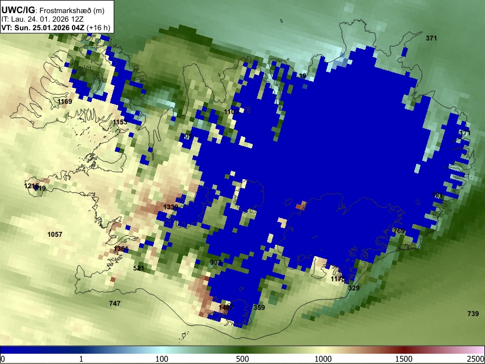Click the map value 171
This screenshot has height=364, width=485.
coord(465,133)
